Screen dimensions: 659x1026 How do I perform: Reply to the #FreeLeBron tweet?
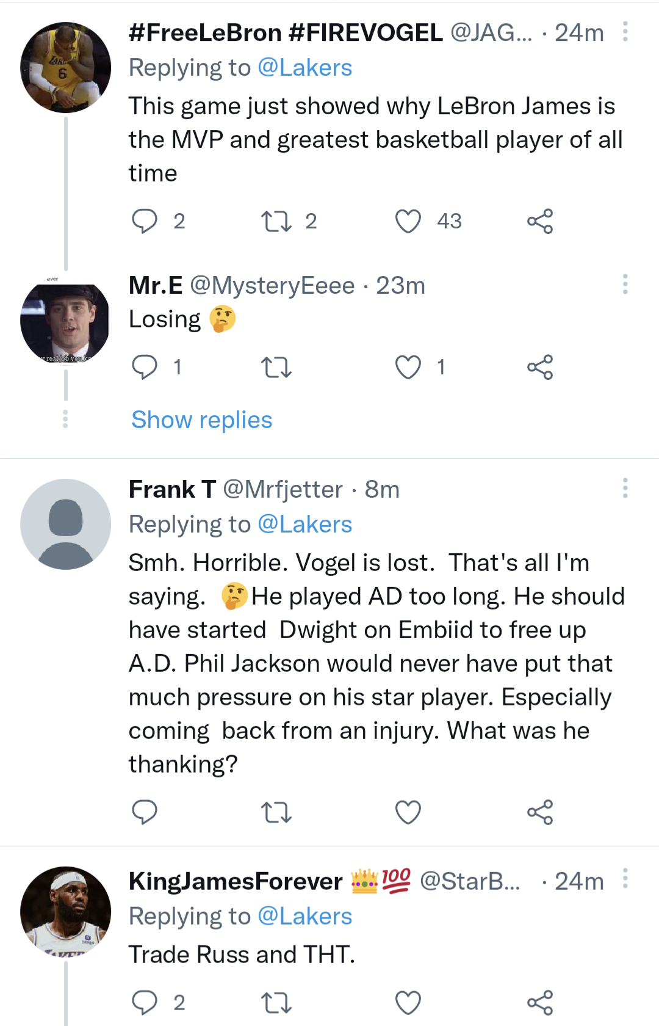click(x=145, y=221)
